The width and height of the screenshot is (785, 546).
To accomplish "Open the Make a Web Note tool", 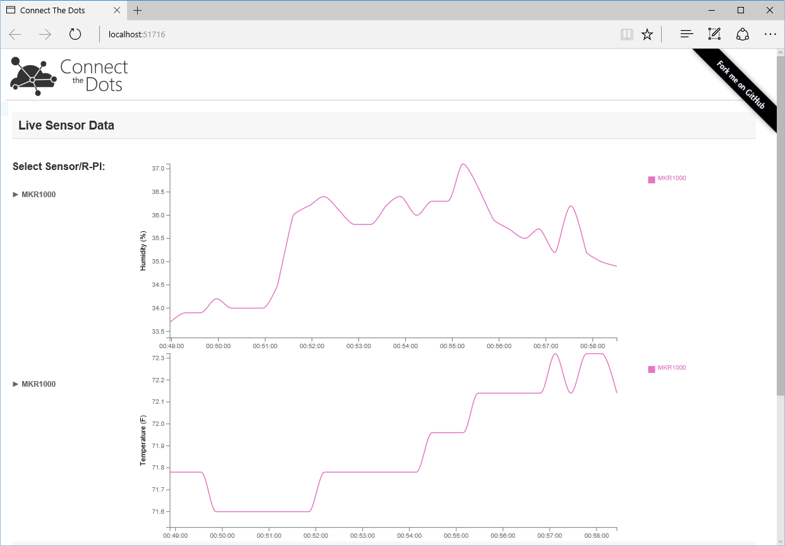I will (714, 34).
